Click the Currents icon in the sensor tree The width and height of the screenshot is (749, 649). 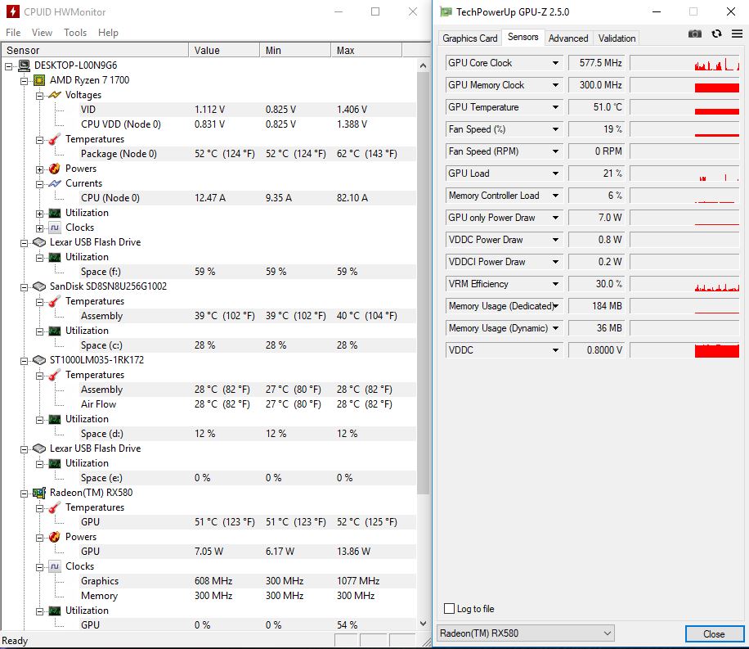[55, 183]
